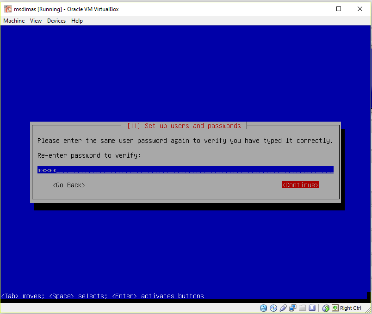Click the optical drive CD status icon
The width and height of the screenshot is (372, 314).
point(273,308)
